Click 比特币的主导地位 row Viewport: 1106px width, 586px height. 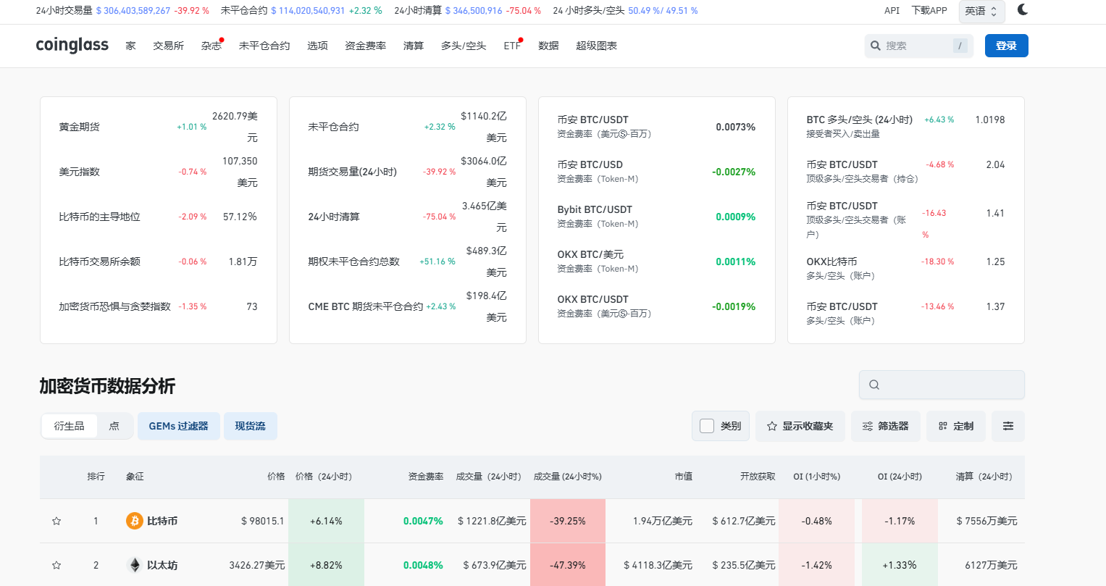coord(159,217)
